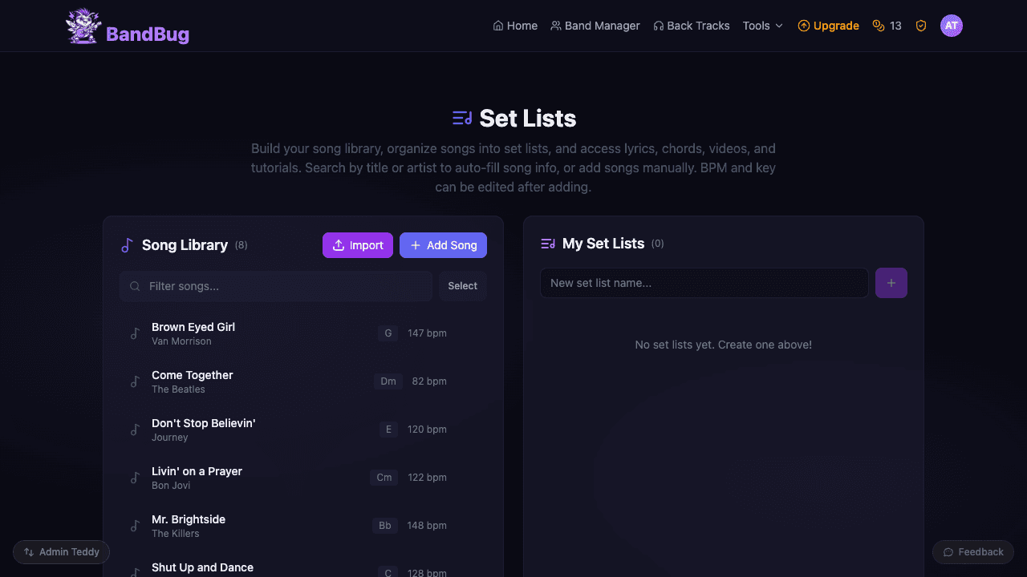Open the Tools dropdown menu
This screenshot has height=577, width=1027.
tap(761, 25)
